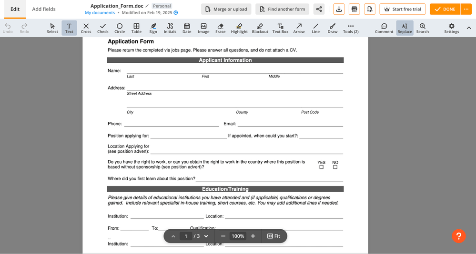Screen dimensions: 476x254
Task: Open the Comment tool
Action: tap(384, 28)
